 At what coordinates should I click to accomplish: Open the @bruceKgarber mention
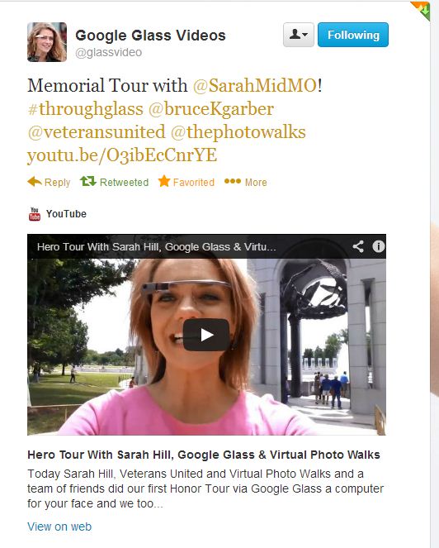[x=210, y=109]
